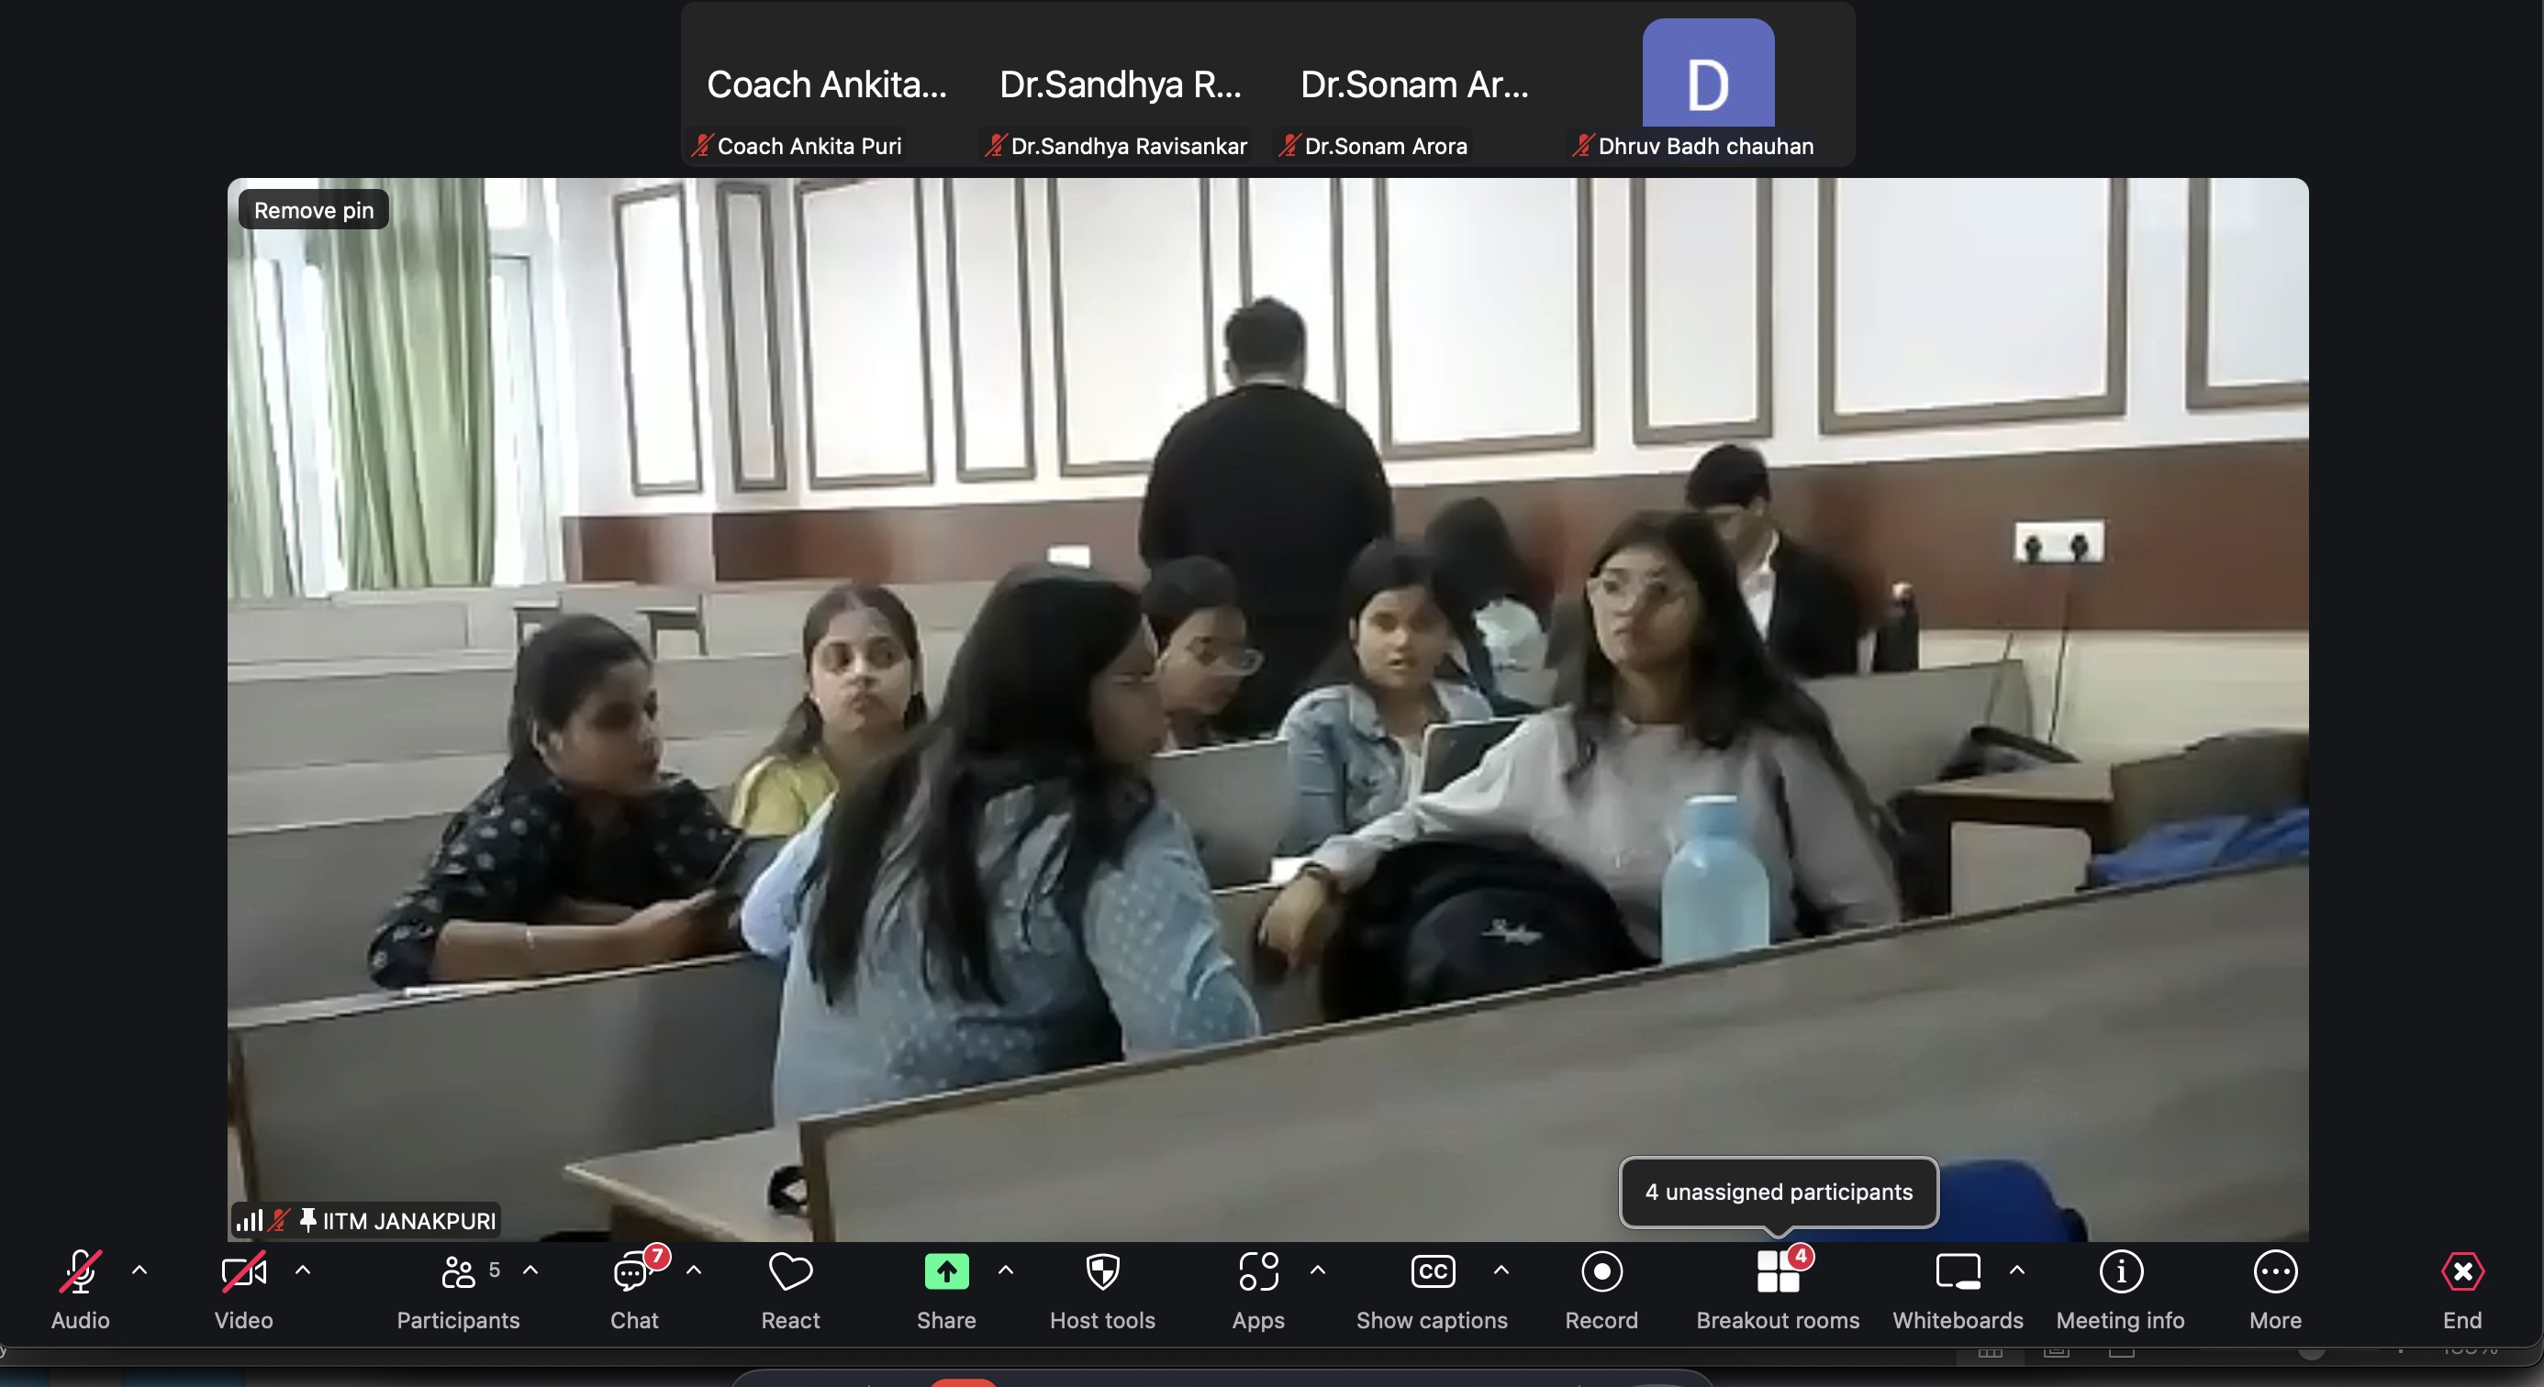Image resolution: width=2544 pixels, height=1387 pixels.
Task: Click the Remove pin button
Action: click(x=313, y=210)
